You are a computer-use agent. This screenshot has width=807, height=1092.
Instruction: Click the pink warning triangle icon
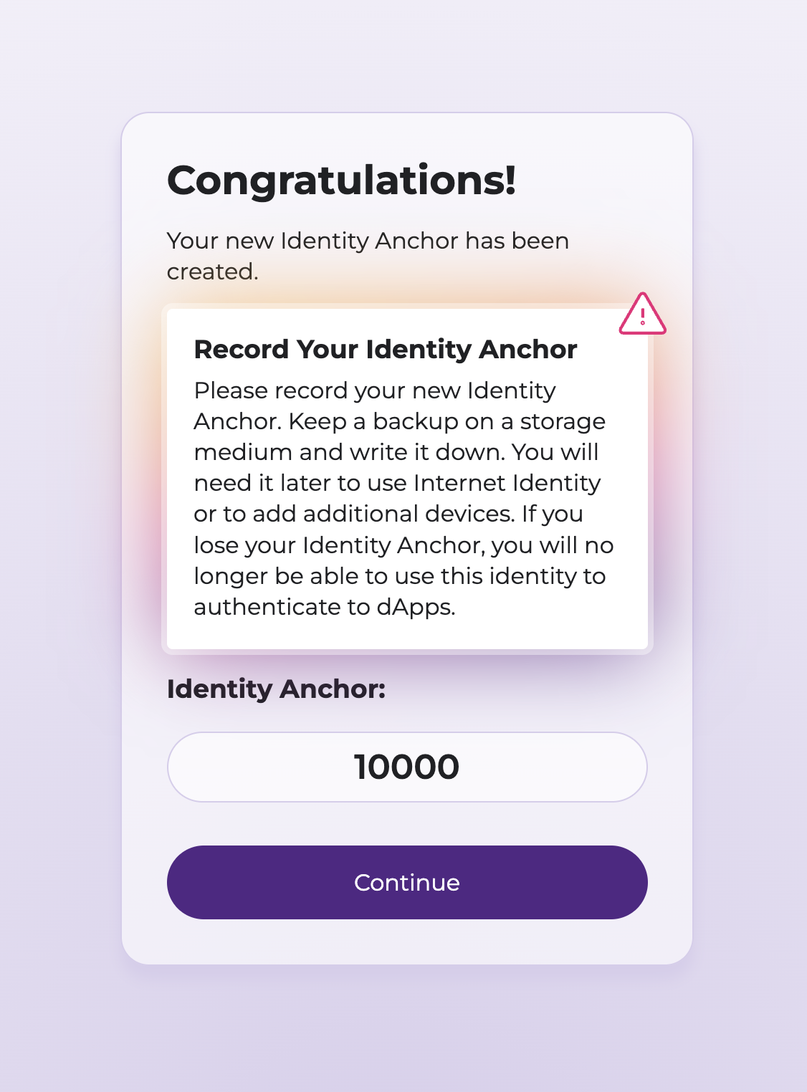(x=643, y=314)
